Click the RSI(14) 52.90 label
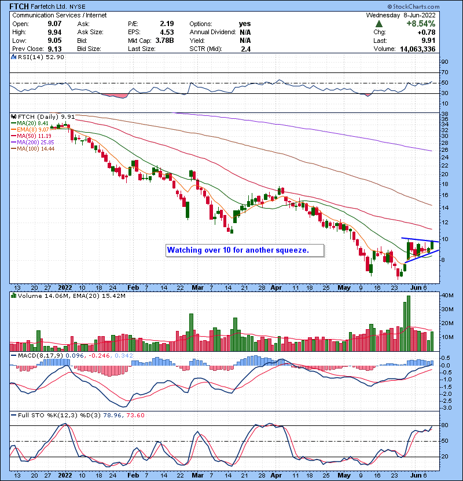 click(x=41, y=57)
